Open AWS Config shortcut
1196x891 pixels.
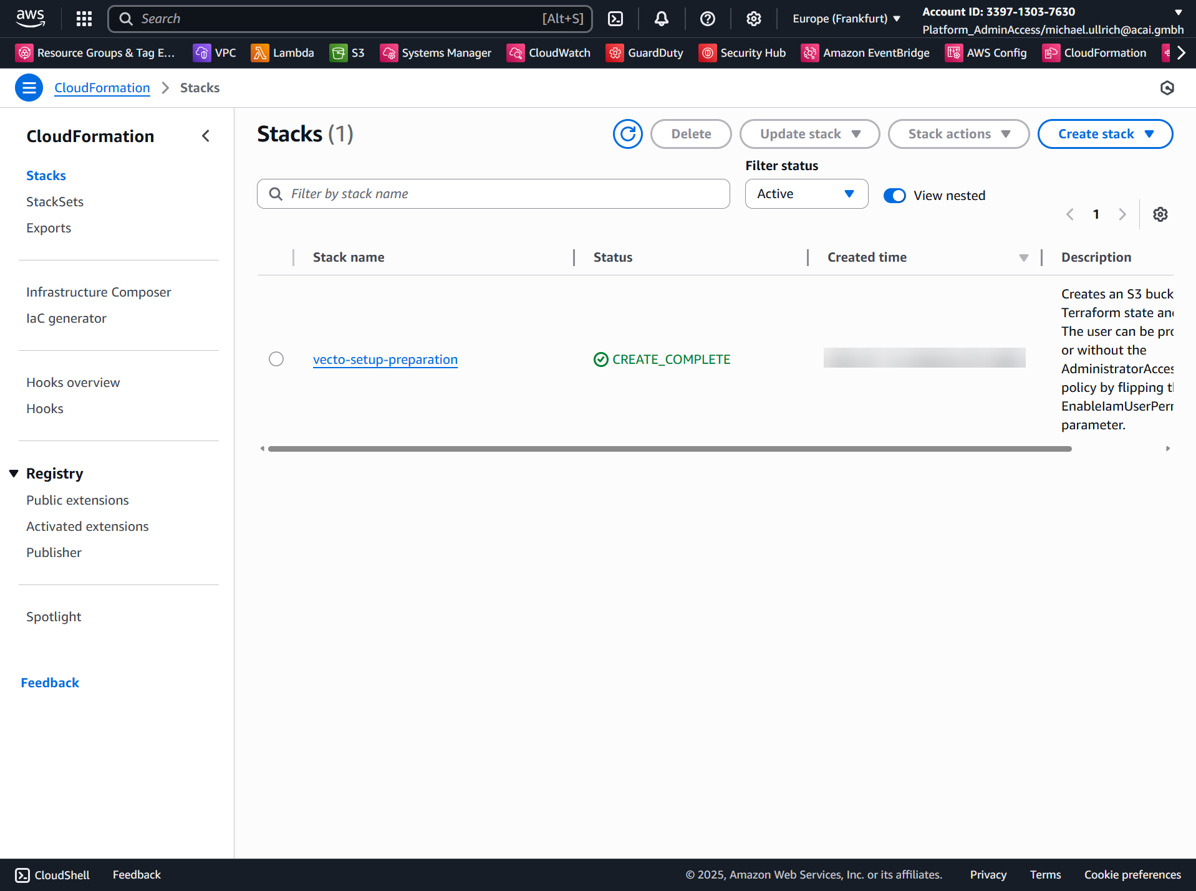click(x=986, y=53)
